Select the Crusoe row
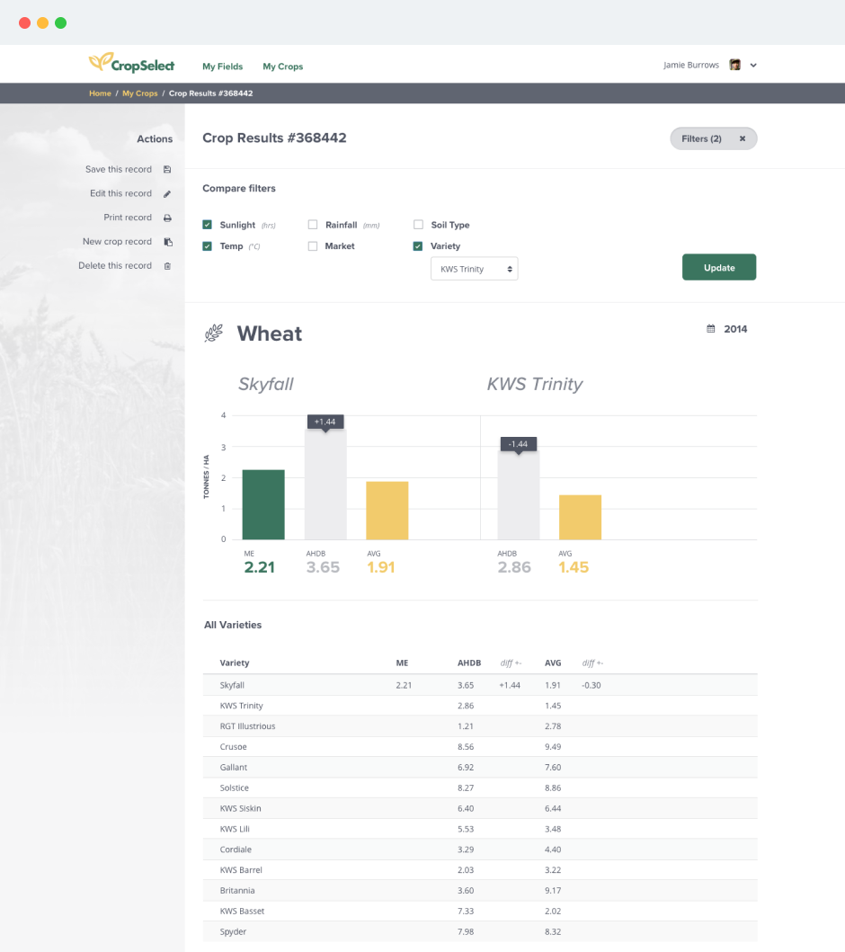 480,747
